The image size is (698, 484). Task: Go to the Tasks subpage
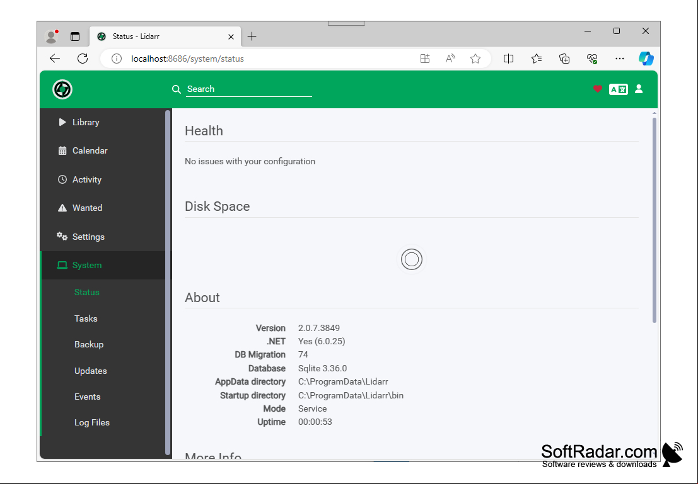pyautogui.click(x=86, y=318)
